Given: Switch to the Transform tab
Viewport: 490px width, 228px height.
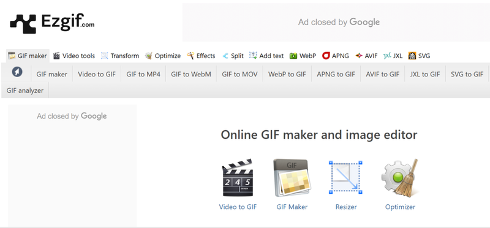Looking at the screenshot, I should pyautogui.click(x=120, y=56).
